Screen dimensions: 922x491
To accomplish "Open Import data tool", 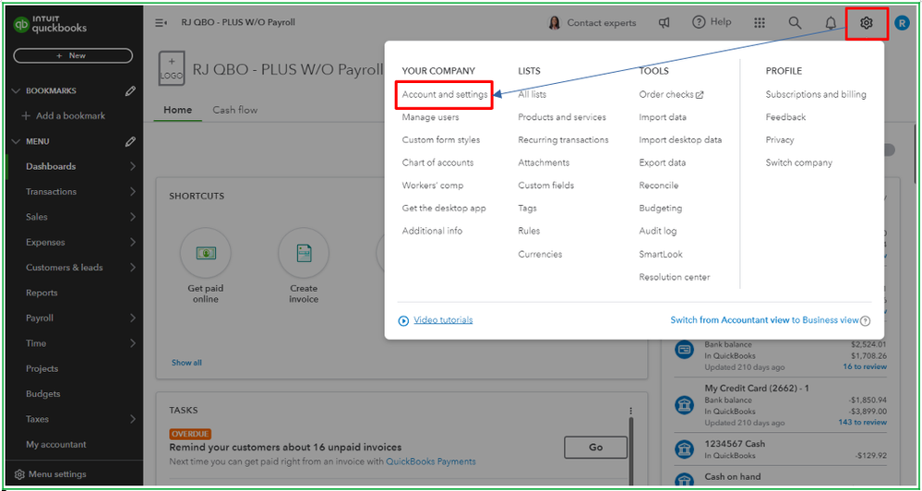I will pos(663,117).
